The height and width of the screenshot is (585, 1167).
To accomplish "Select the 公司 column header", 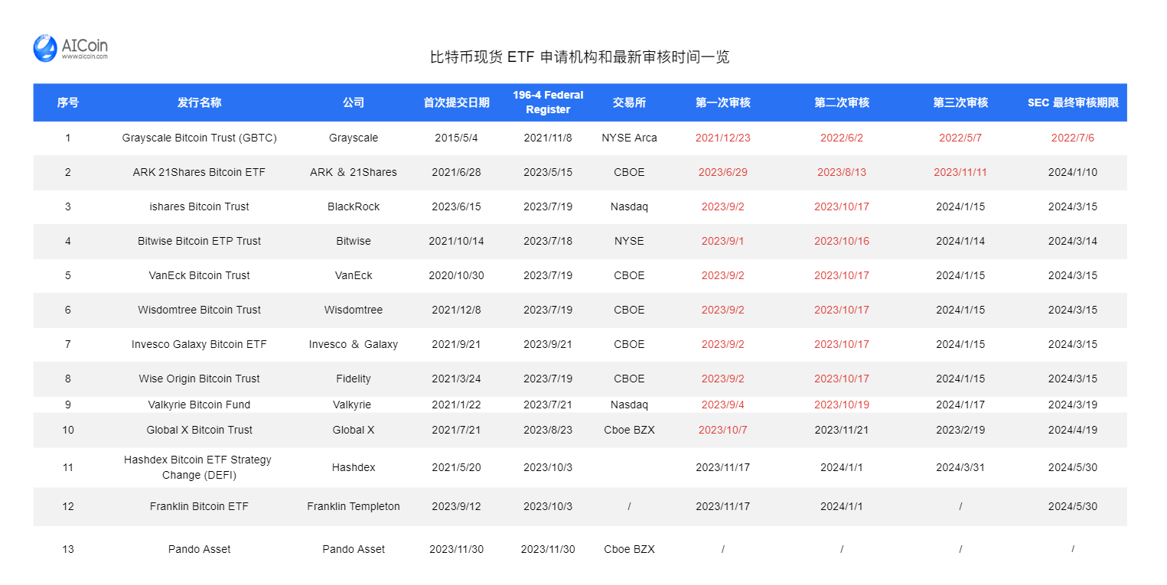I will tap(354, 102).
